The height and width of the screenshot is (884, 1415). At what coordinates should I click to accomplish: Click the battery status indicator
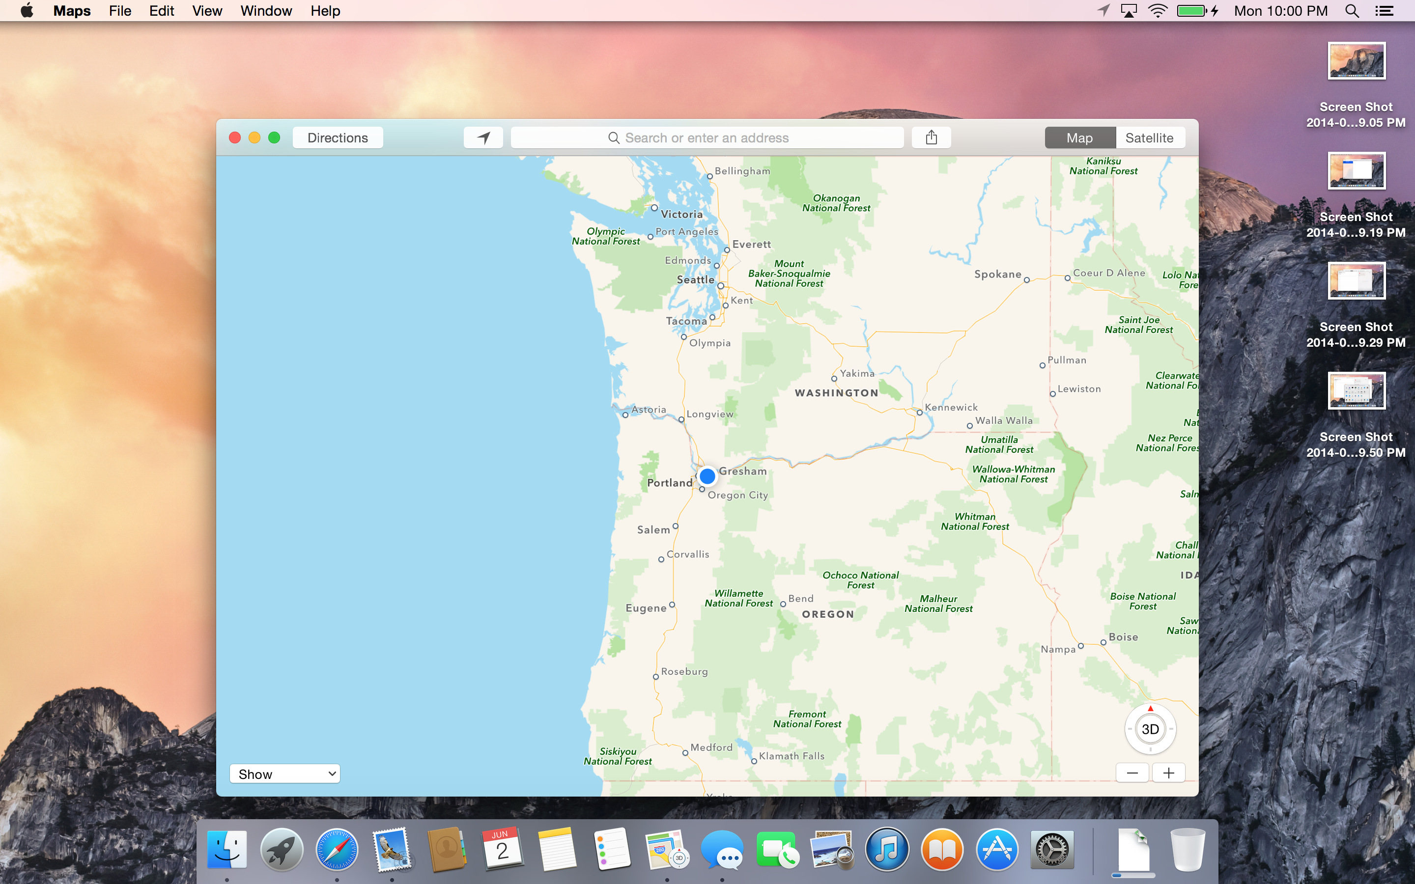pos(1197,10)
